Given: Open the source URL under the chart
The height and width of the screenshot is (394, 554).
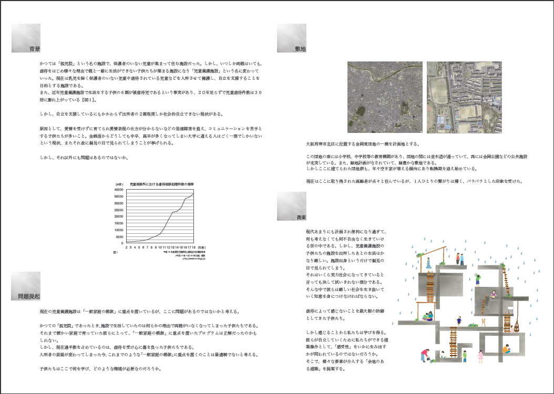Looking at the screenshot, I should tap(193, 259).
